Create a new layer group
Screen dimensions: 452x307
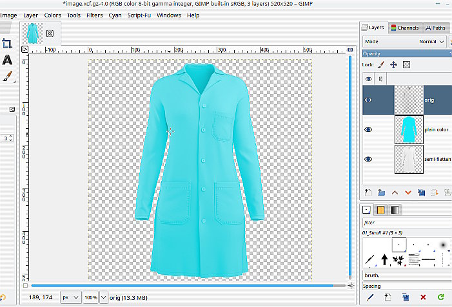[381, 192]
